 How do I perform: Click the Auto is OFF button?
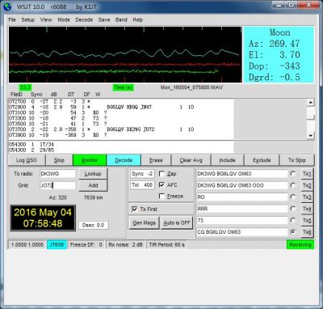[177, 223]
